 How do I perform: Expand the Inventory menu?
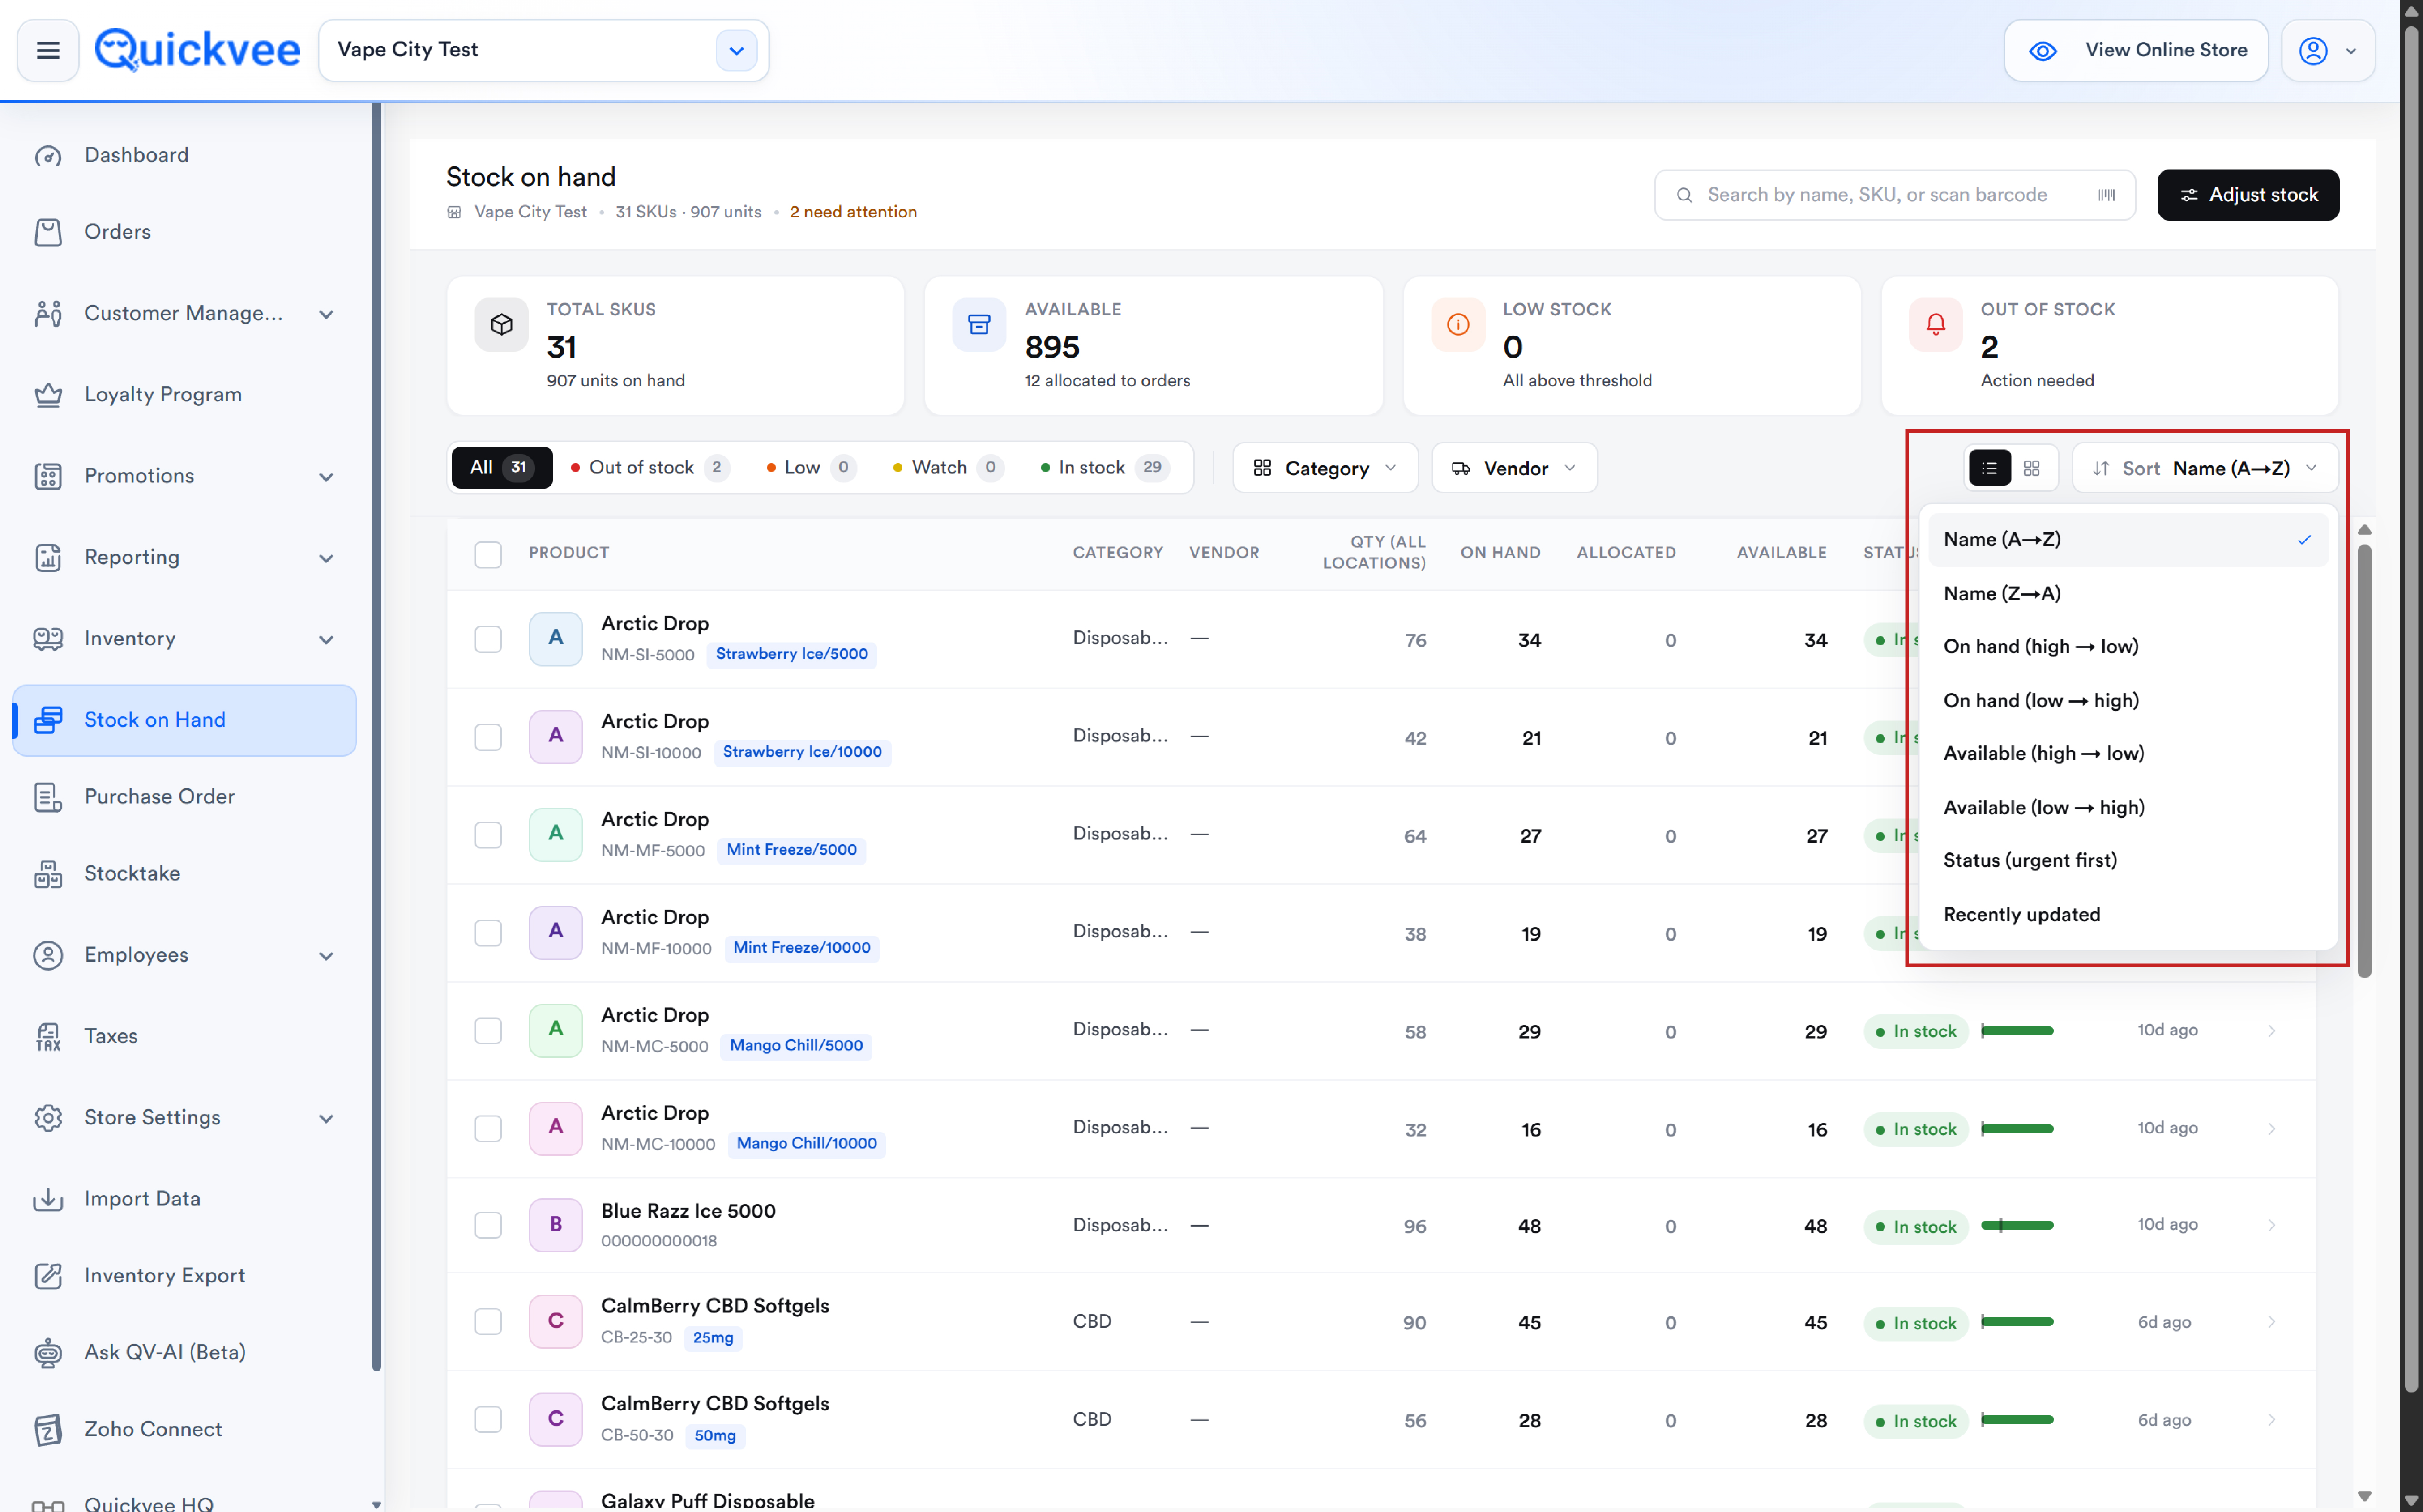tap(326, 640)
